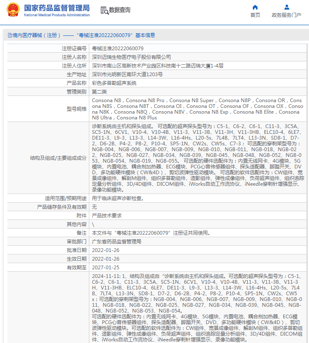Click the 政务服务门户 user icon
This screenshot has height=343, width=309.
pos(287,7)
